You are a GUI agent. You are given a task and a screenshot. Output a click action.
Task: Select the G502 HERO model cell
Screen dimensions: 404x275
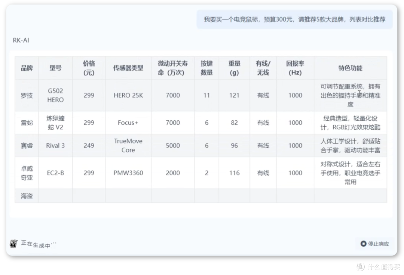pyautogui.click(x=55, y=95)
